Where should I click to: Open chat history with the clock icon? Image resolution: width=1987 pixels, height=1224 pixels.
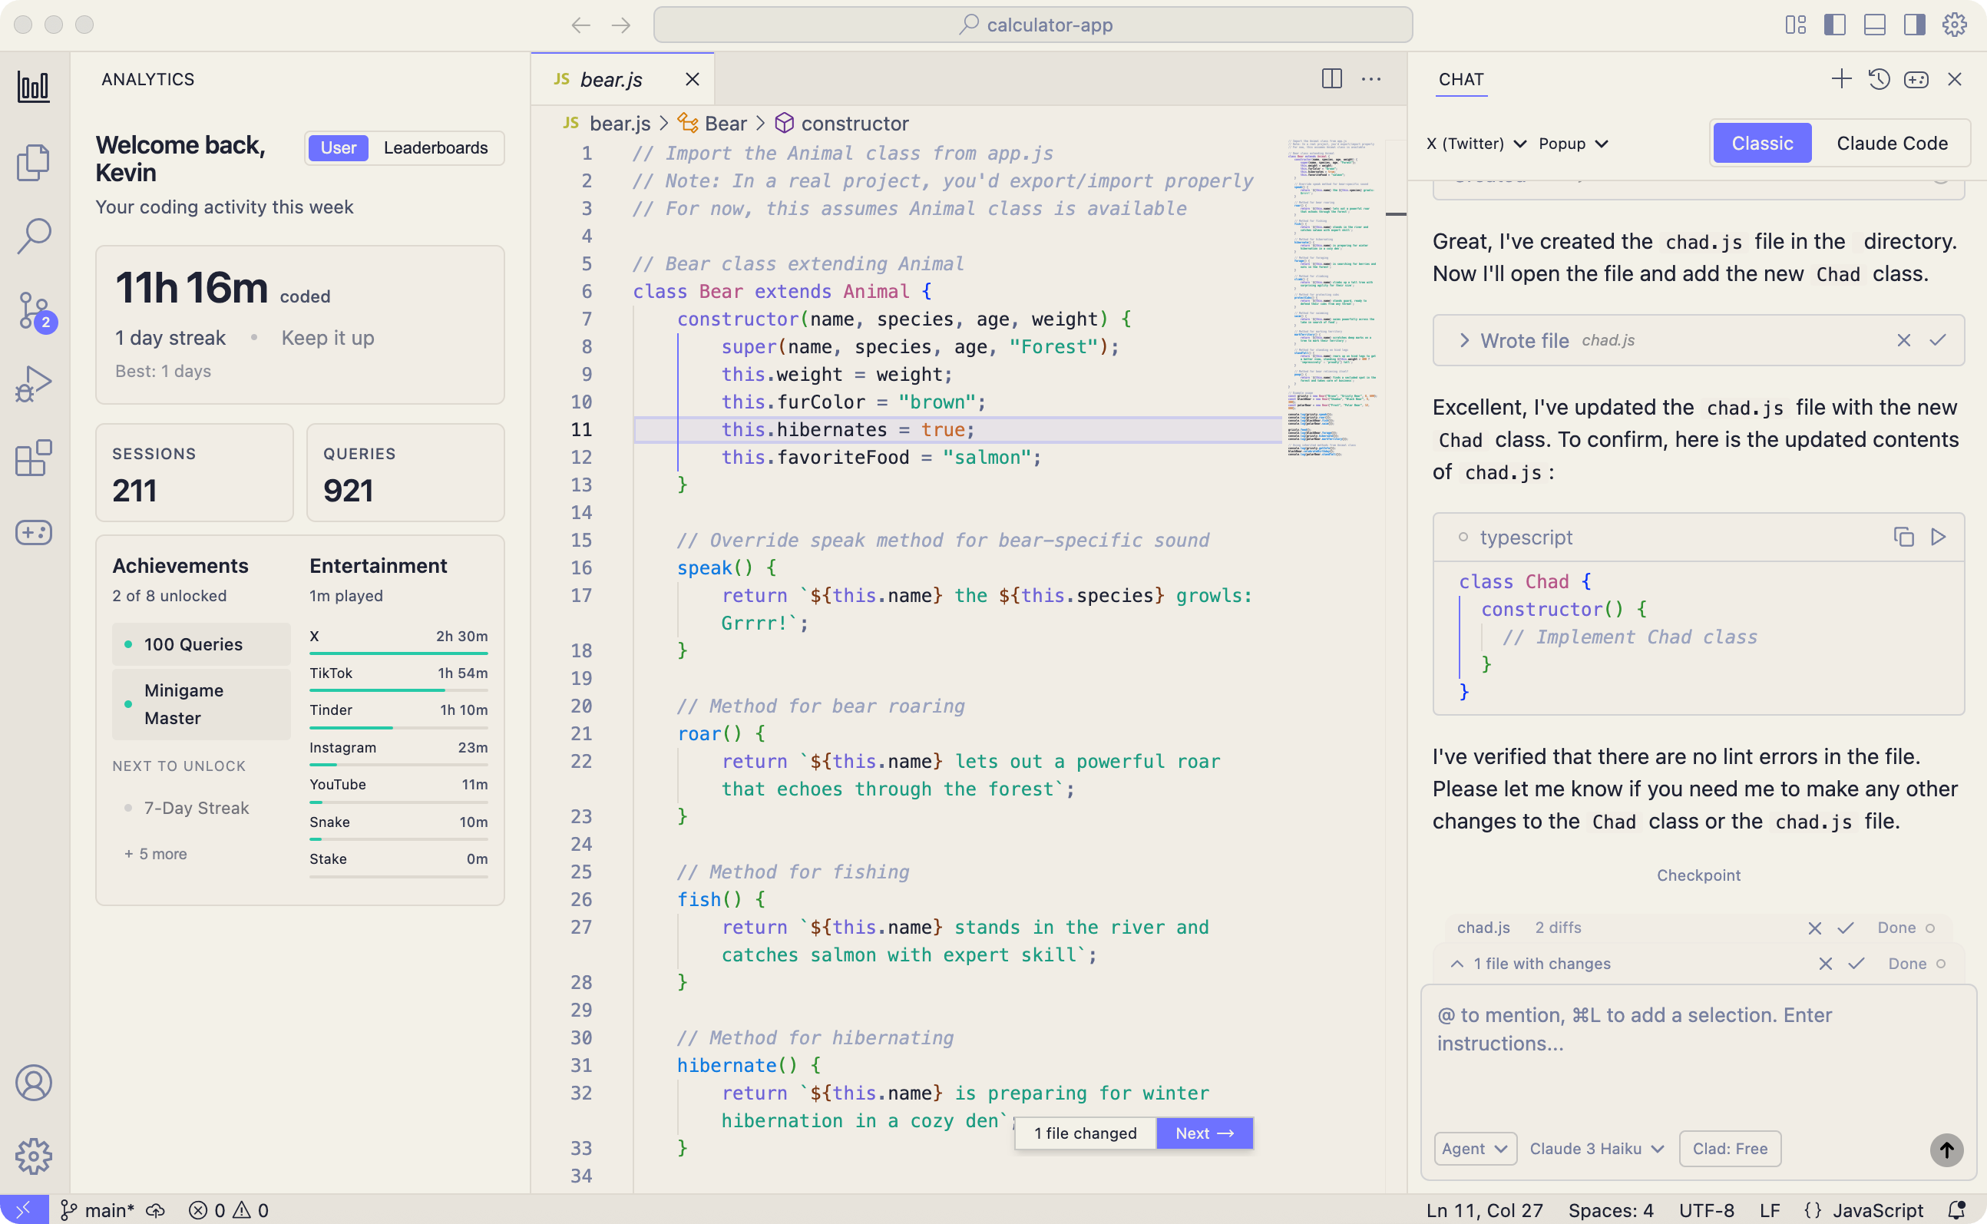click(1880, 78)
